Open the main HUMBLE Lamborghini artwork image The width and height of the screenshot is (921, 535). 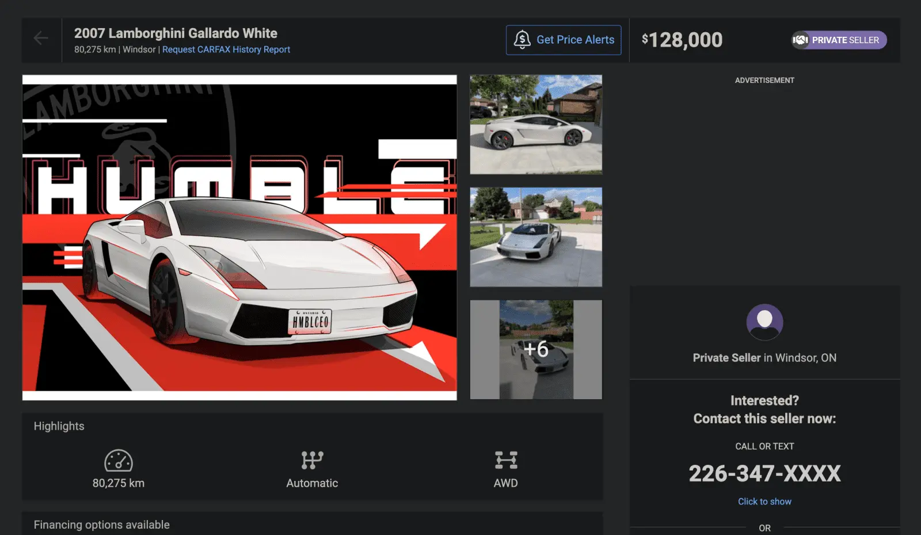point(239,238)
